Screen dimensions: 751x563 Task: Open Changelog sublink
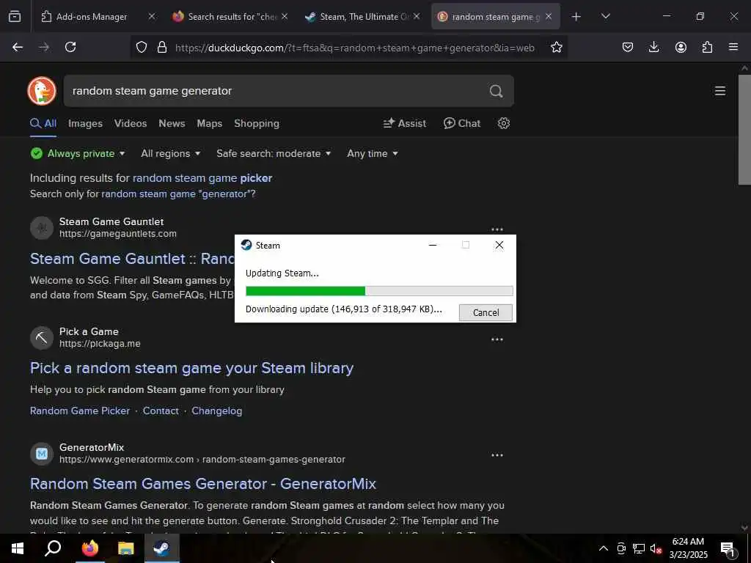(x=216, y=411)
